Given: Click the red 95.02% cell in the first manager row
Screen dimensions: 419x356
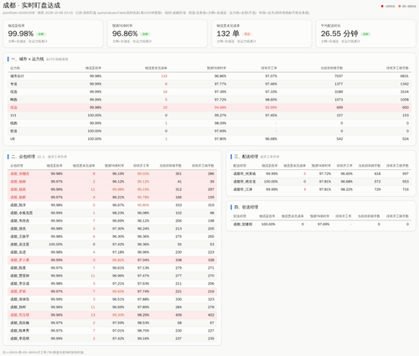Looking at the screenshot, I should click(x=143, y=173).
